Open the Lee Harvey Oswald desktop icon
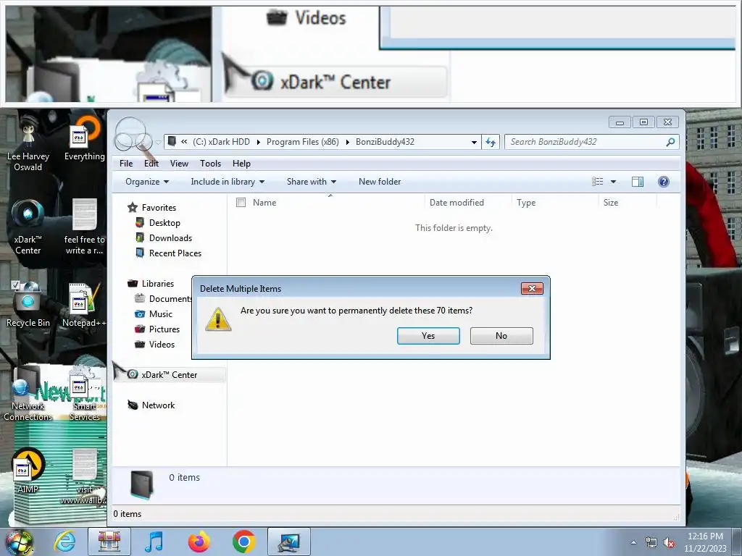 pyautogui.click(x=28, y=142)
